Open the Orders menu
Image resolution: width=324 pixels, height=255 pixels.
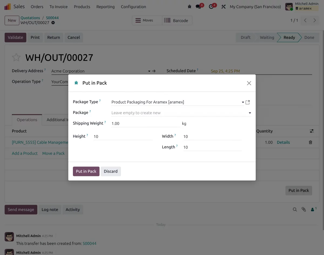[x=37, y=7]
